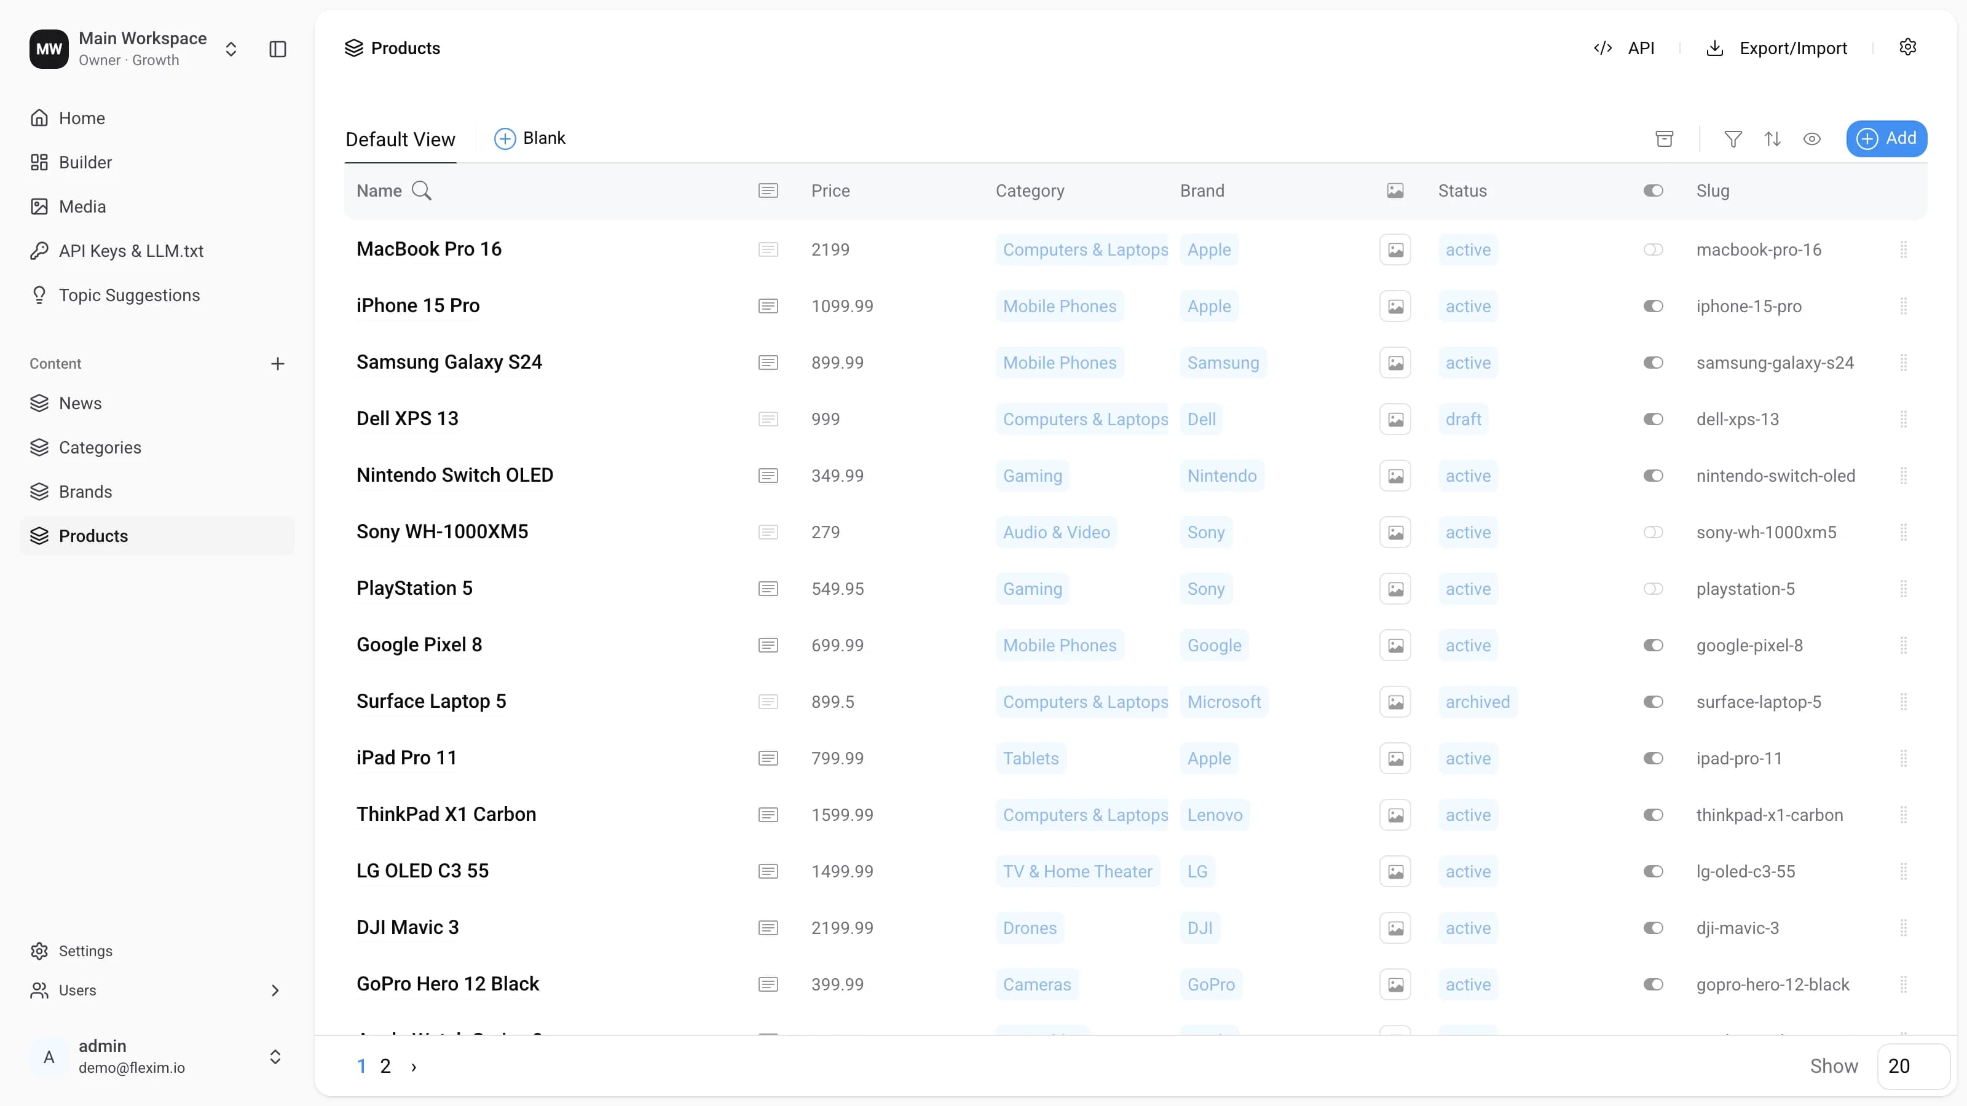
Task: Click the draft status badge
Action: (1463, 419)
